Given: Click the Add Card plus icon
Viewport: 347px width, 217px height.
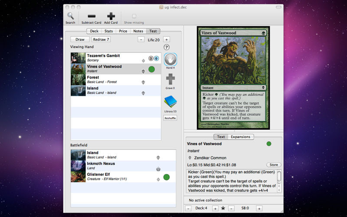Looking at the screenshot, I should [111, 16].
